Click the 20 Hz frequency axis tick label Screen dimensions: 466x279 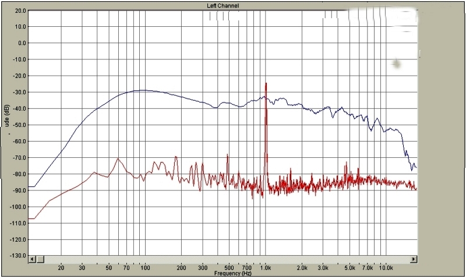(61, 268)
